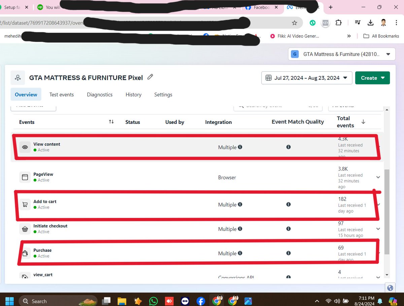Click the info icon beside Add to cart Multiple
This screenshot has height=306, width=404.
click(x=240, y=204)
